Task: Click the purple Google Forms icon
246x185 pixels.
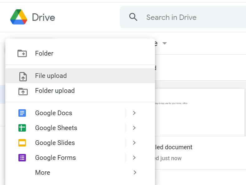Action: tap(22, 158)
